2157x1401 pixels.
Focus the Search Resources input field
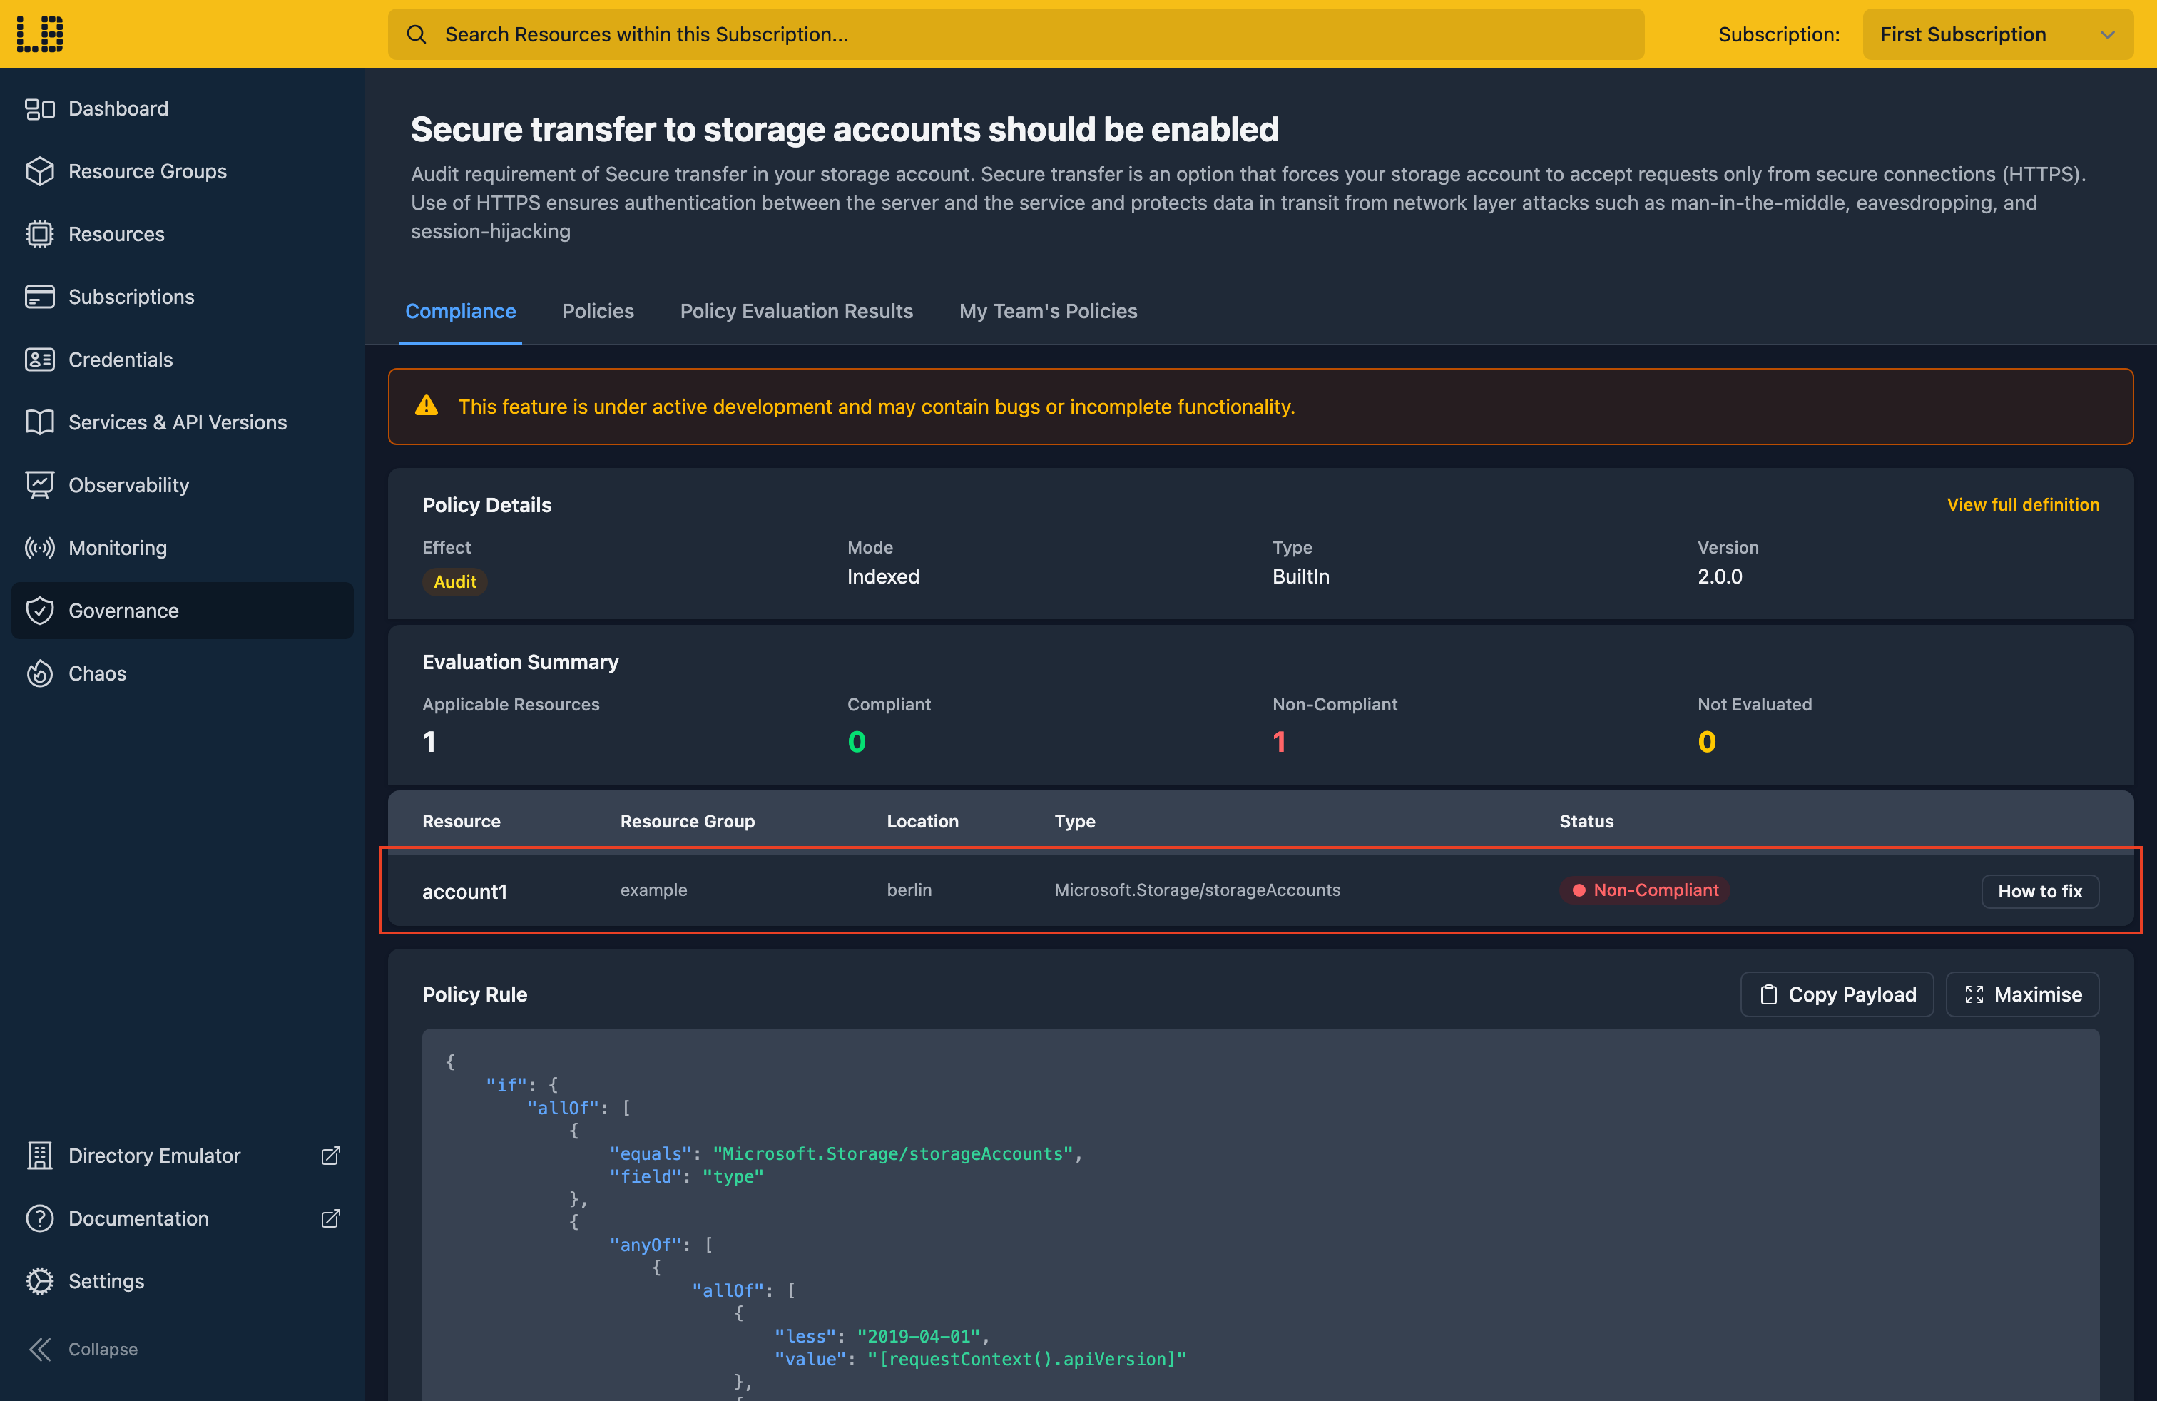[x=1016, y=34]
